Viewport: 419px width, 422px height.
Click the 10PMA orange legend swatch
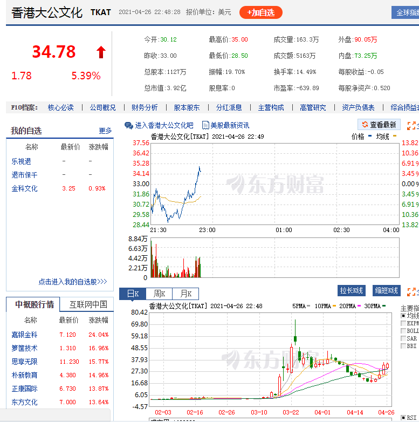tap(334, 306)
